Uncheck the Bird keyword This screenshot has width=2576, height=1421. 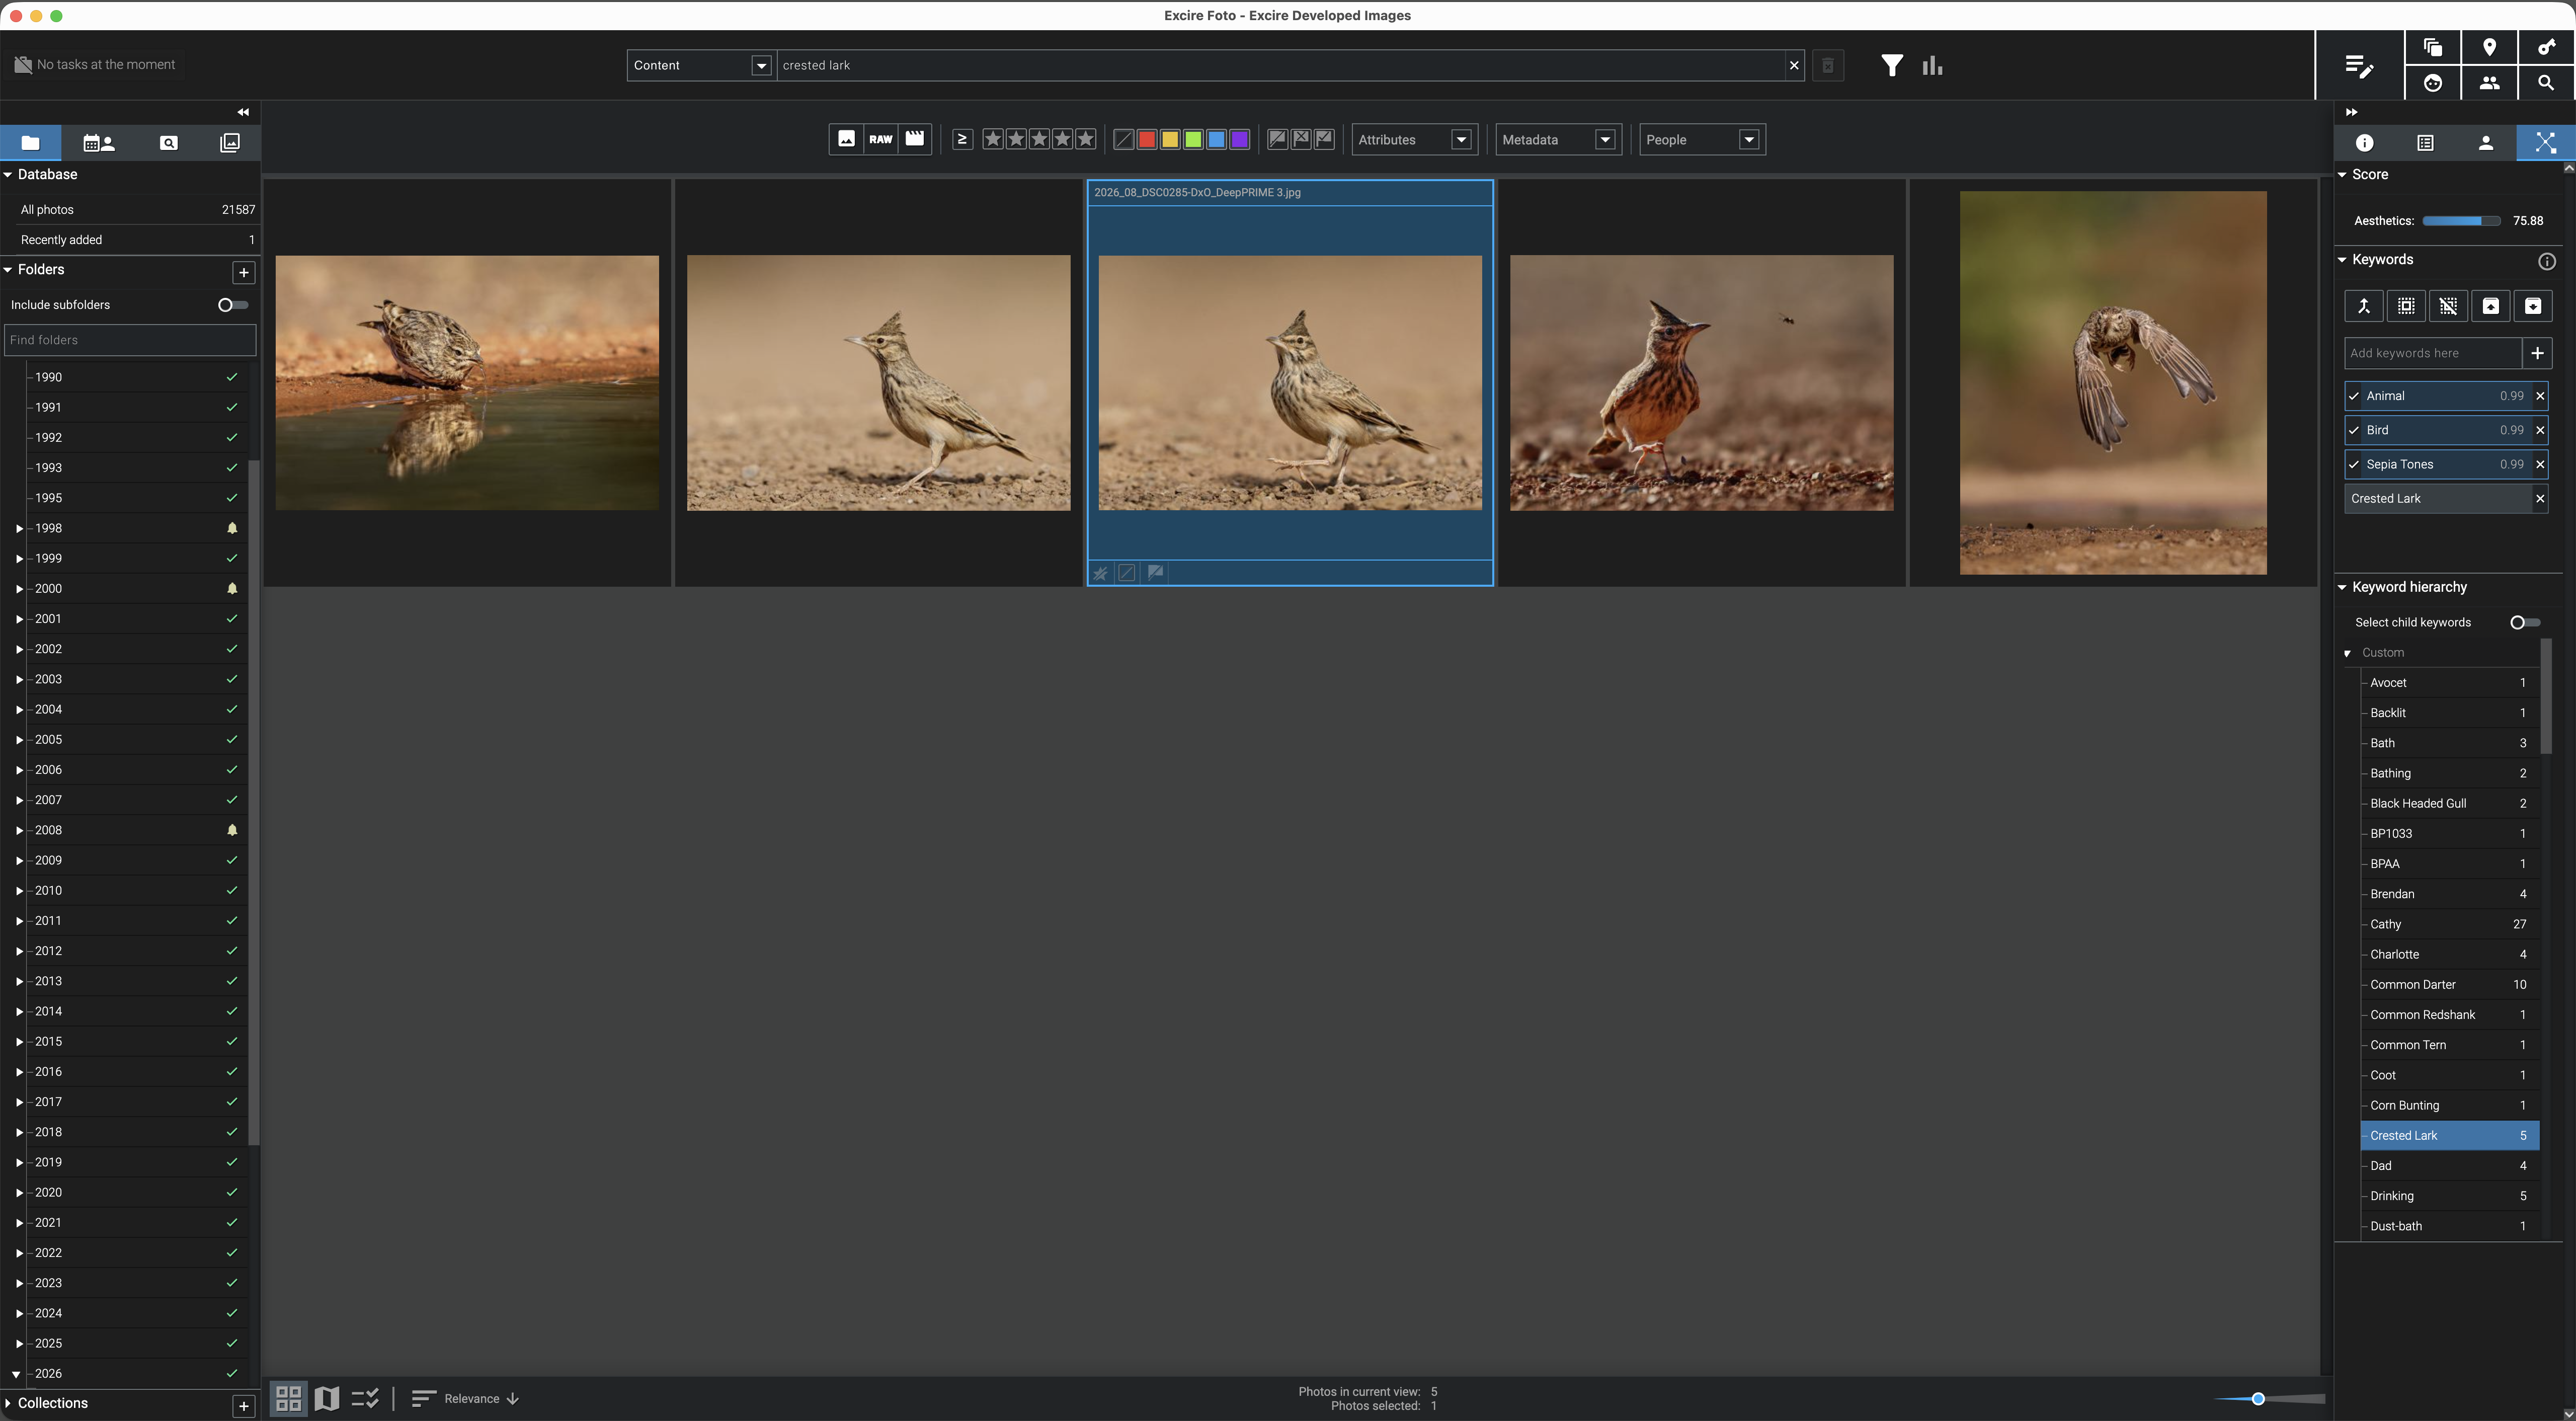click(x=2354, y=430)
